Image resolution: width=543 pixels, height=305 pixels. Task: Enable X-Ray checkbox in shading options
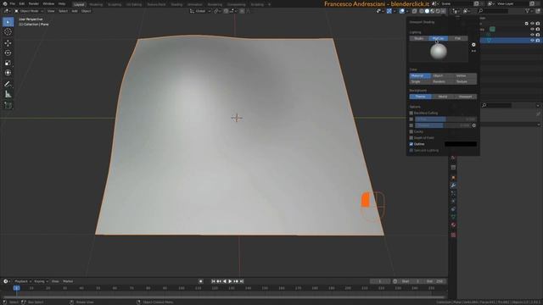pyautogui.click(x=411, y=119)
